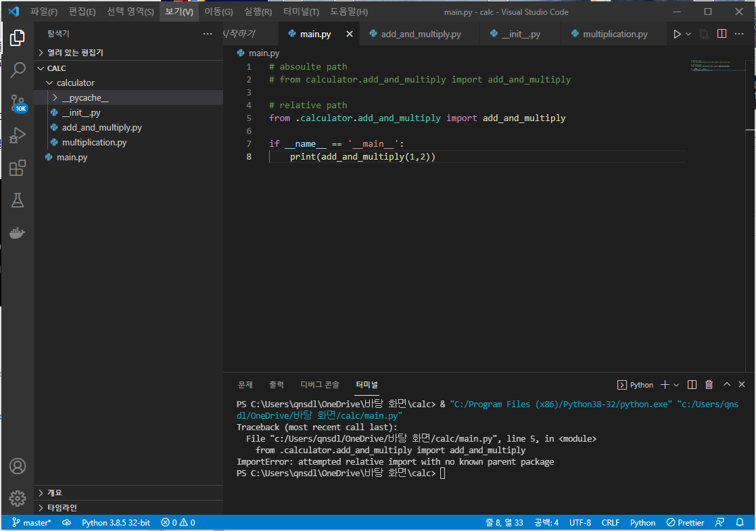756x531 pixels.
Task: Open multiplication.py in file tree
Action: (x=128, y=143)
